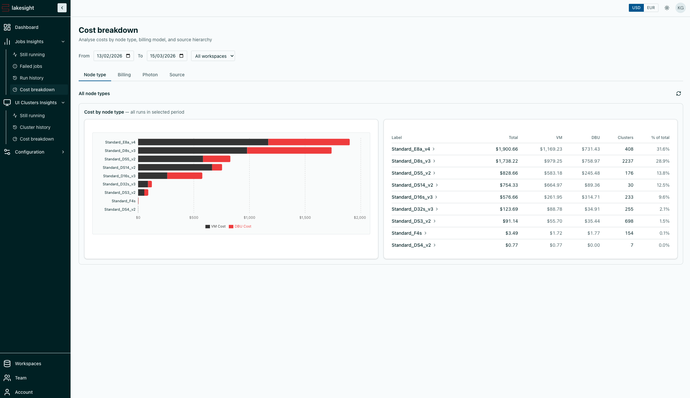Image resolution: width=690 pixels, height=398 pixels.
Task: Collapse the sidebar with the chevron button
Action: [x=62, y=8]
